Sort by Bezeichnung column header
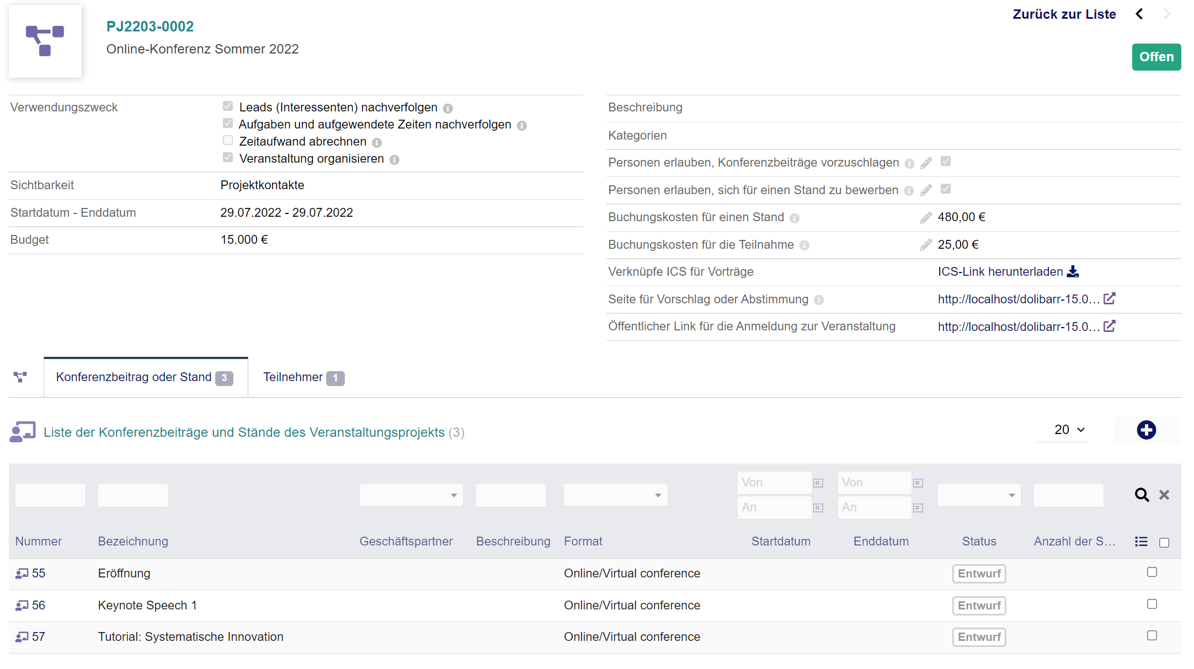 click(x=133, y=542)
